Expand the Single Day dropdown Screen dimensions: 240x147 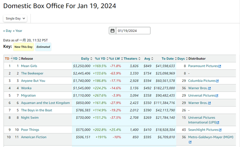tap(15, 18)
